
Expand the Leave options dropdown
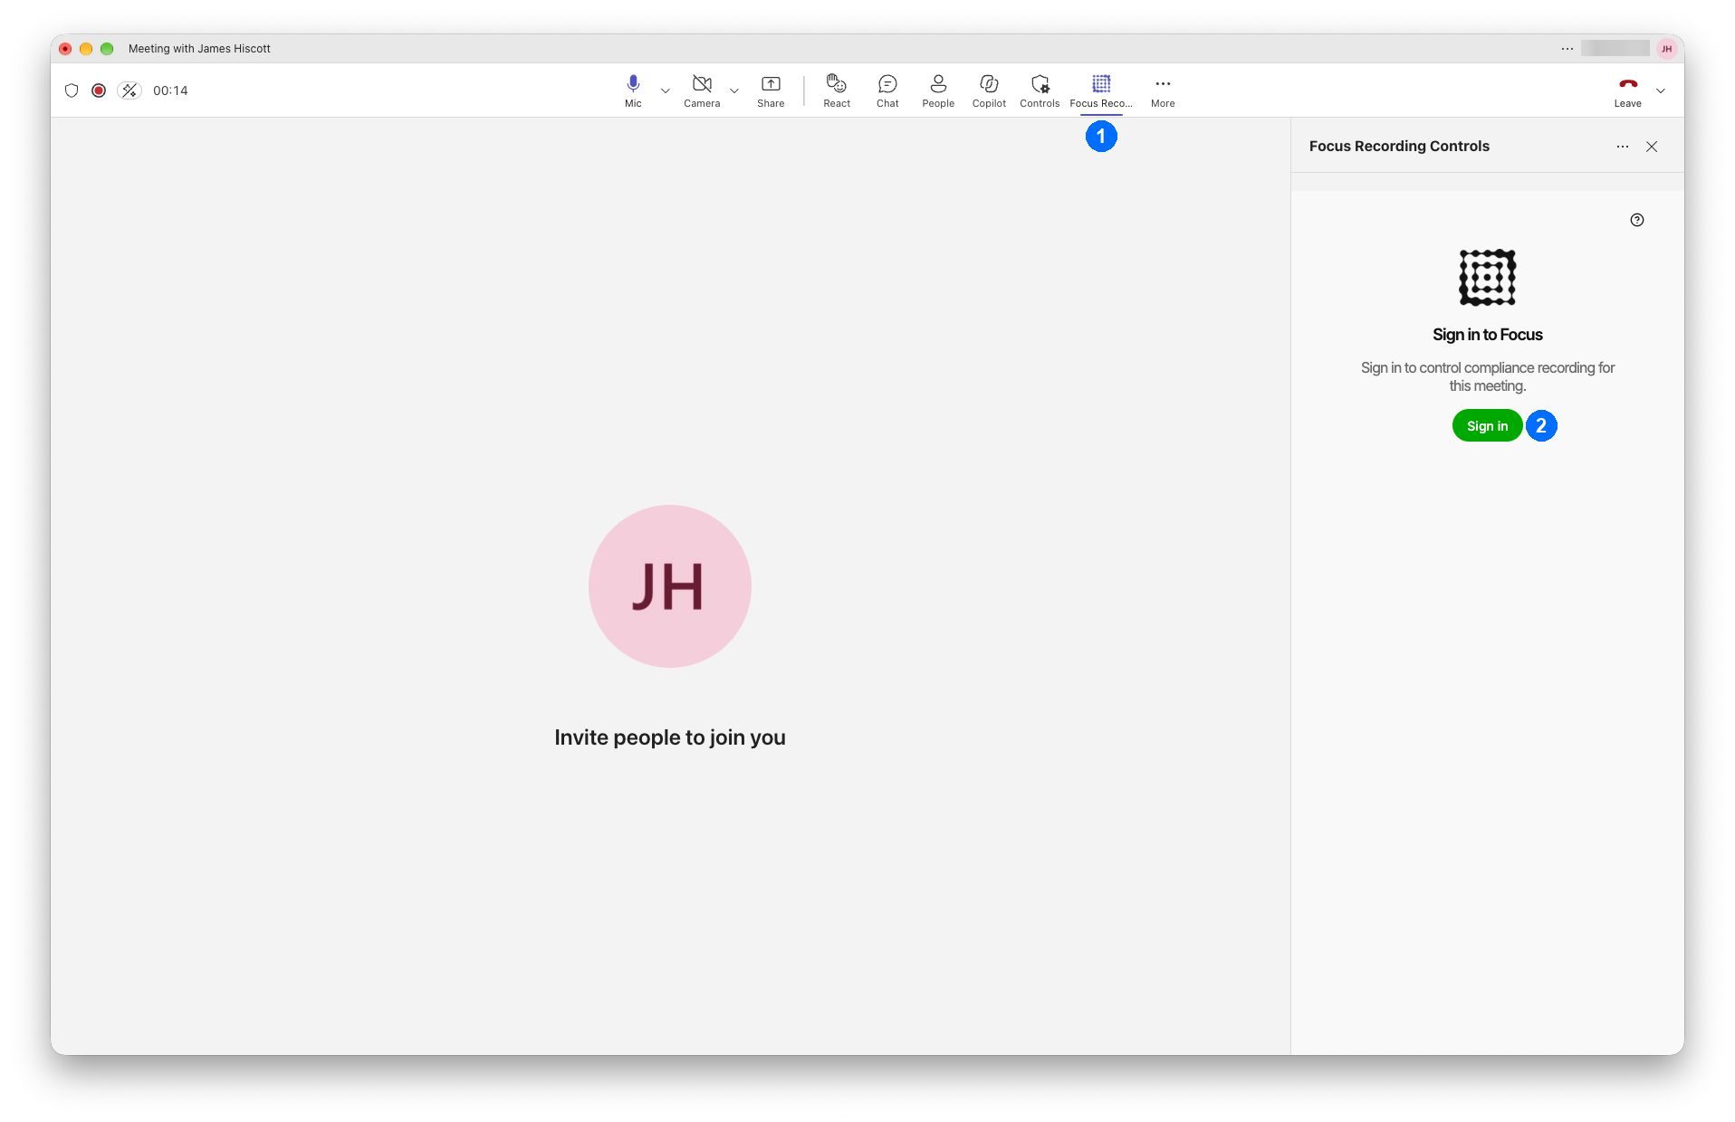(x=1661, y=90)
